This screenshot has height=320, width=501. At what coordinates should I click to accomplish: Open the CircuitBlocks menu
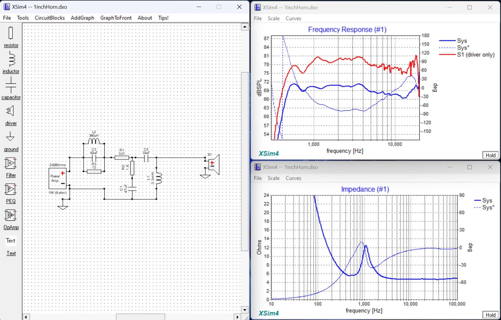click(50, 18)
